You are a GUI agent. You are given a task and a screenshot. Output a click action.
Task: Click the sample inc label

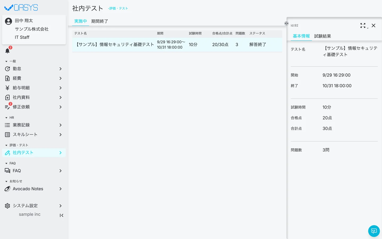click(x=30, y=214)
